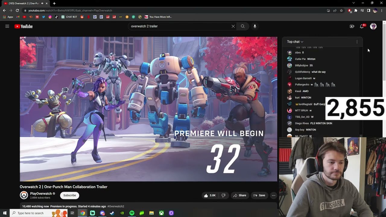Viewport: 386px width, 217px height.
Task: Open PlayOverwatch channel name link
Action: pos(41,193)
